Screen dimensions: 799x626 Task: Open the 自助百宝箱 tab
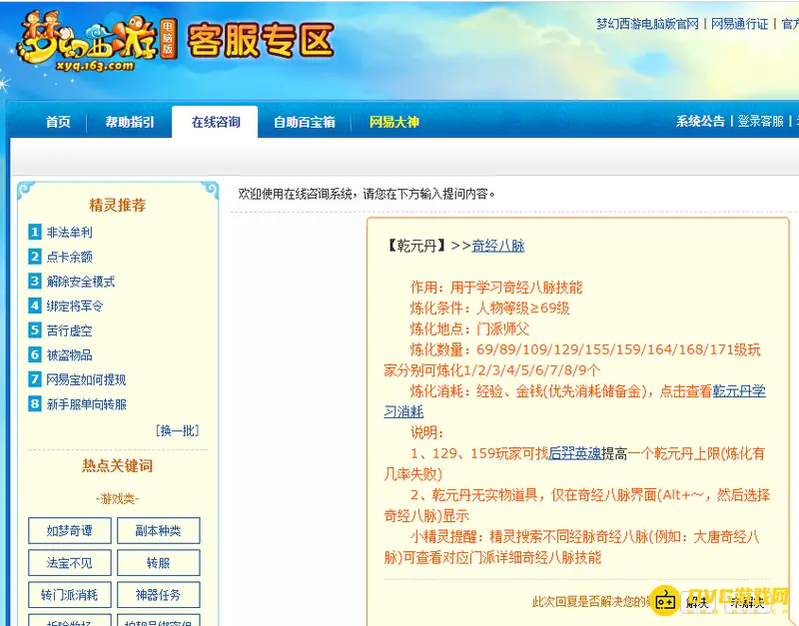[305, 122]
